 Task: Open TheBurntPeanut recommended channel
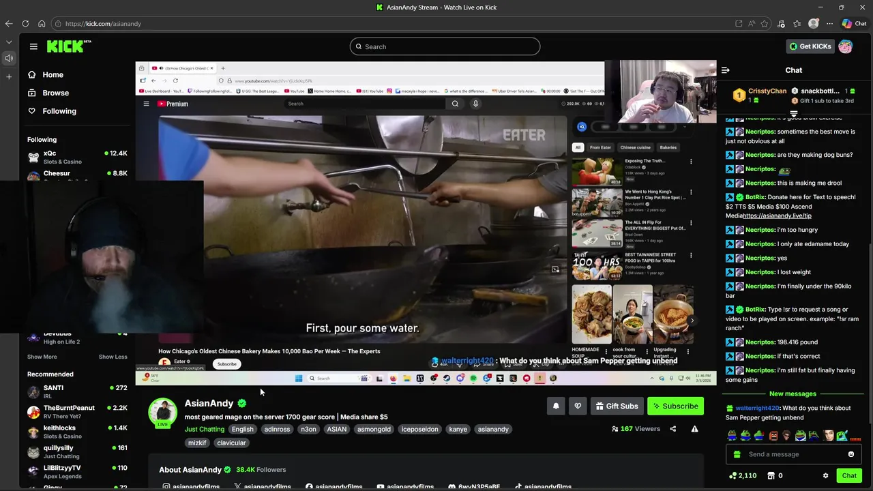pyautogui.click(x=77, y=412)
